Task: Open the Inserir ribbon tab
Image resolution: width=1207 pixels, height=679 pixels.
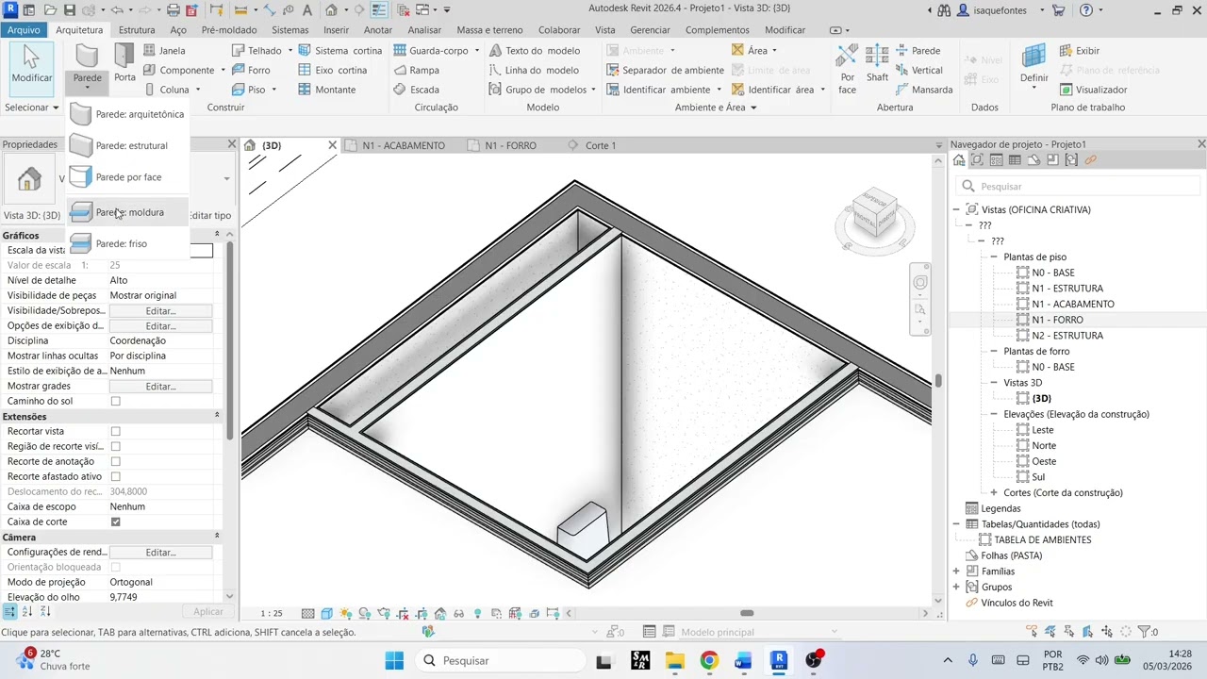Action: point(336,30)
